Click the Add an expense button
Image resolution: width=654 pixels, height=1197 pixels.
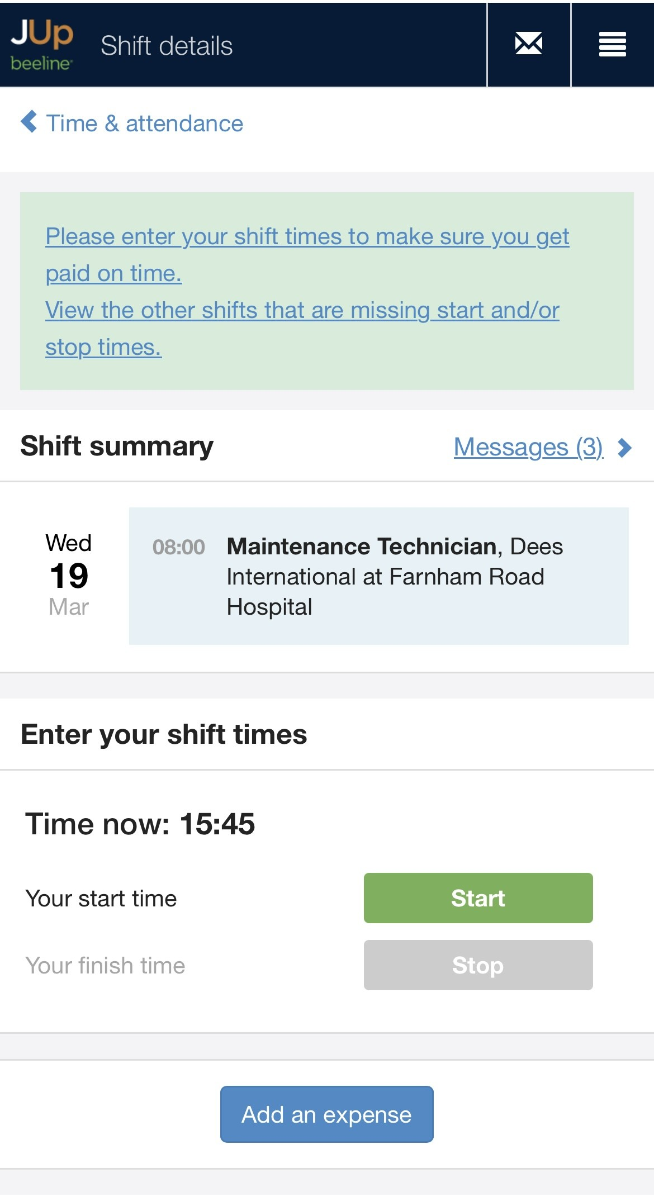pyautogui.click(x=326, y=1114)
